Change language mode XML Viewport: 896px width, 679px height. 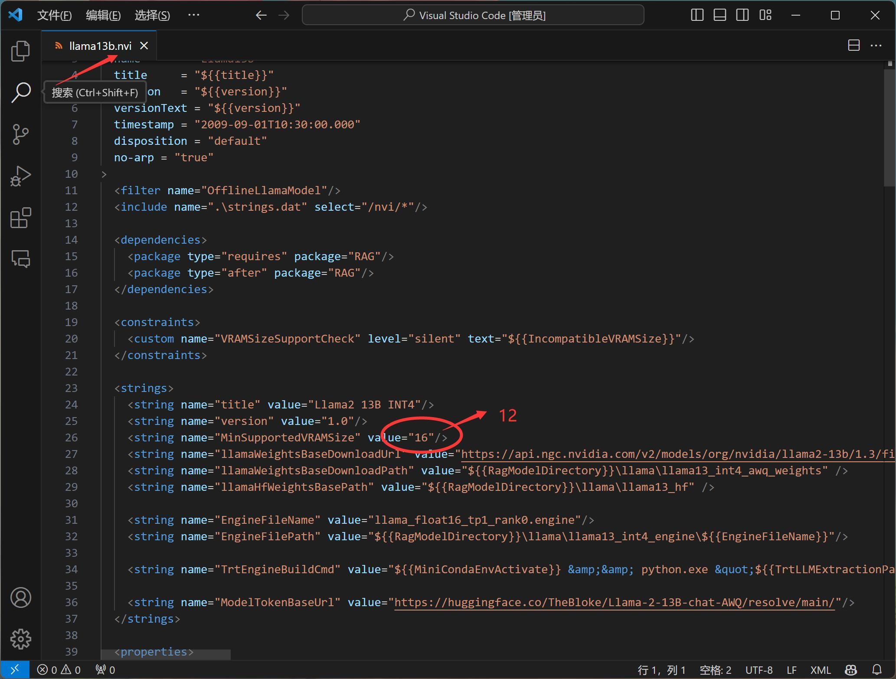(x=821, y=670)
